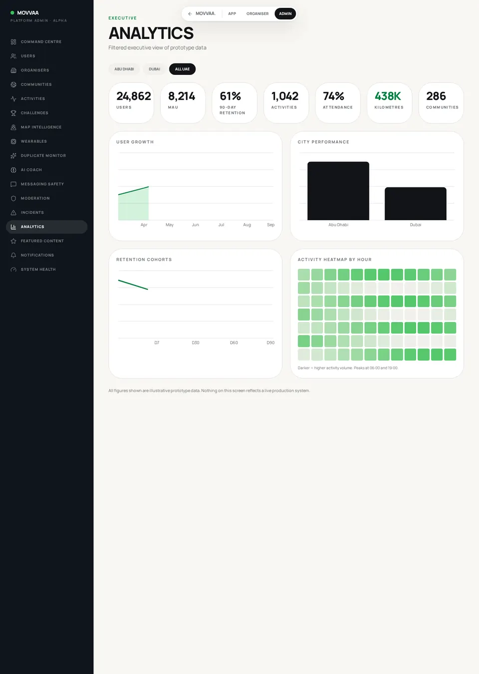
Task: Click the Wearables sidebar label
Action: pyautogui.click(x=34, y=141)
